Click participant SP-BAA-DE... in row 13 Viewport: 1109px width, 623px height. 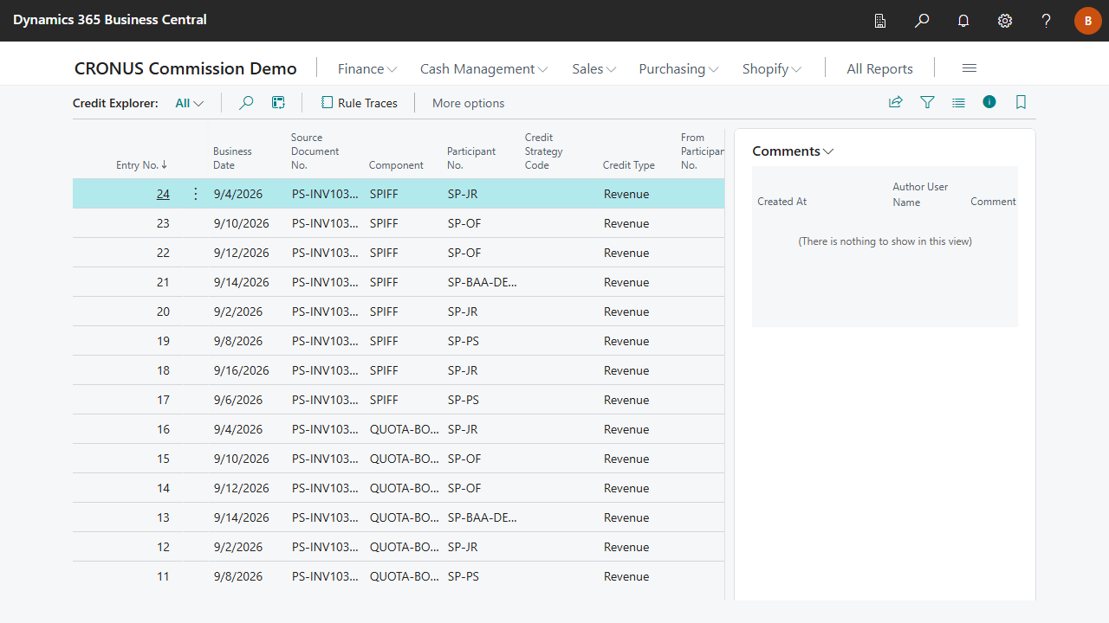pyautogui.click(x=483, y=517)
